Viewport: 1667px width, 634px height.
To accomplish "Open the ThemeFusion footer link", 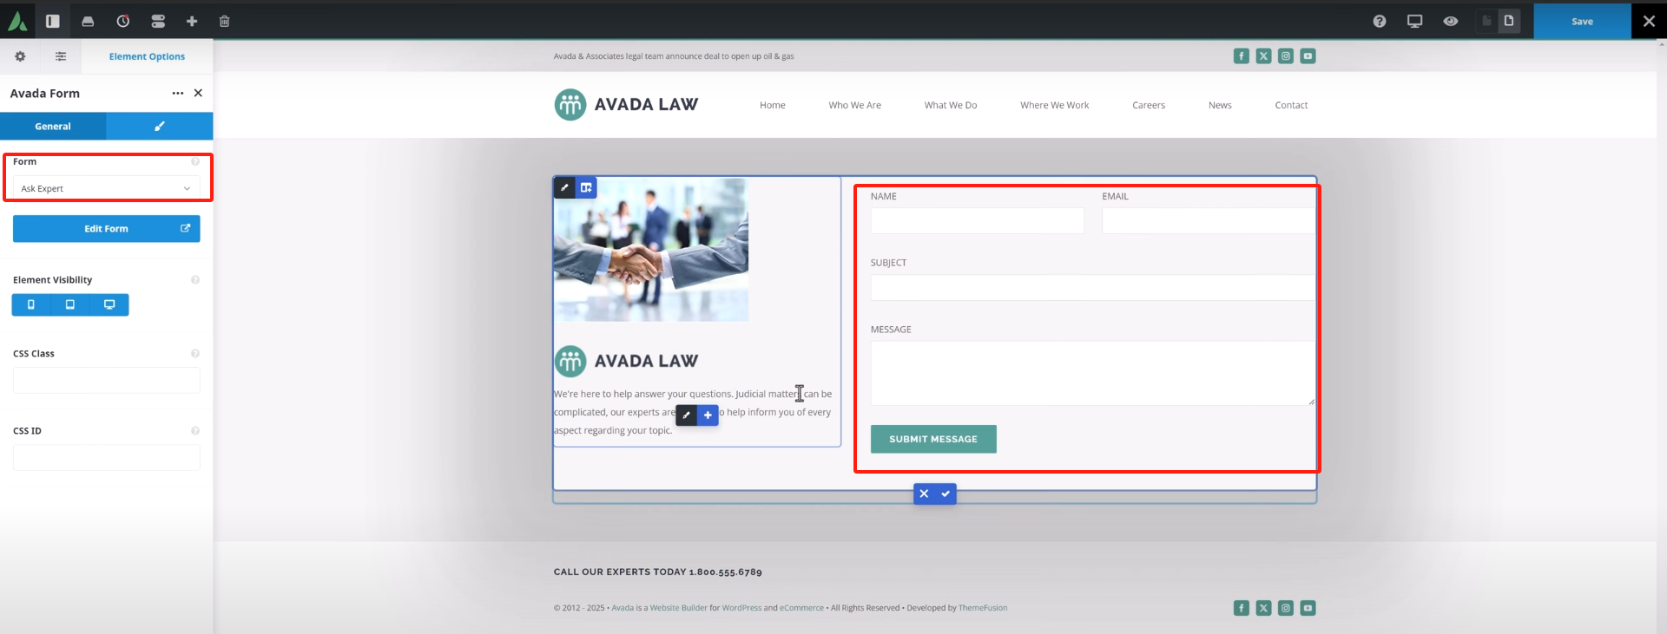I will coord(983,608).
